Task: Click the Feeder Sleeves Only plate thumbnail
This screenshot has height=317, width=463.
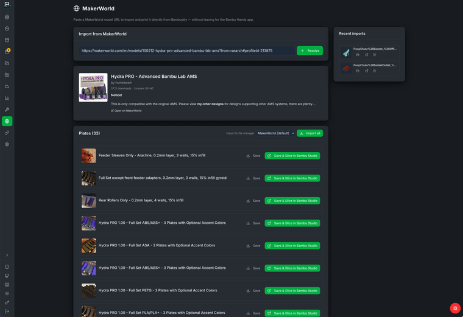Action: tap(89, 156)
